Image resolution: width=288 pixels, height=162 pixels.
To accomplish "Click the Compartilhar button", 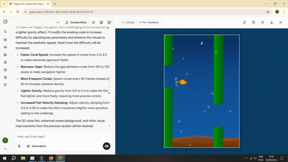I will pos(76,22).
